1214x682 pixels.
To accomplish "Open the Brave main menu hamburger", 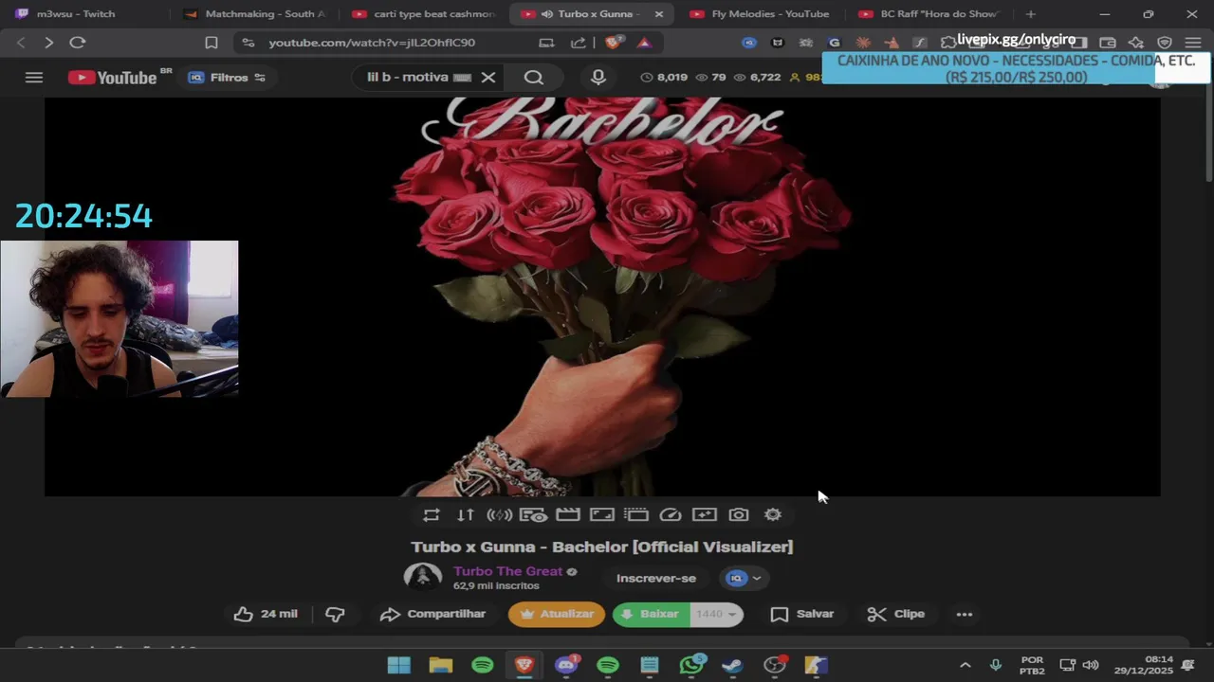I will tap(1193, 43).
